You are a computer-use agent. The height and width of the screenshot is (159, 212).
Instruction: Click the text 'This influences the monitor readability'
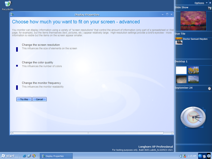[x=43, y=87]
